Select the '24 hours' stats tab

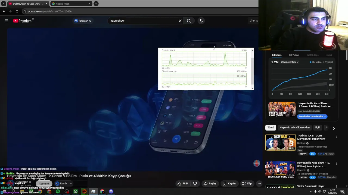[x=277, y=55]
